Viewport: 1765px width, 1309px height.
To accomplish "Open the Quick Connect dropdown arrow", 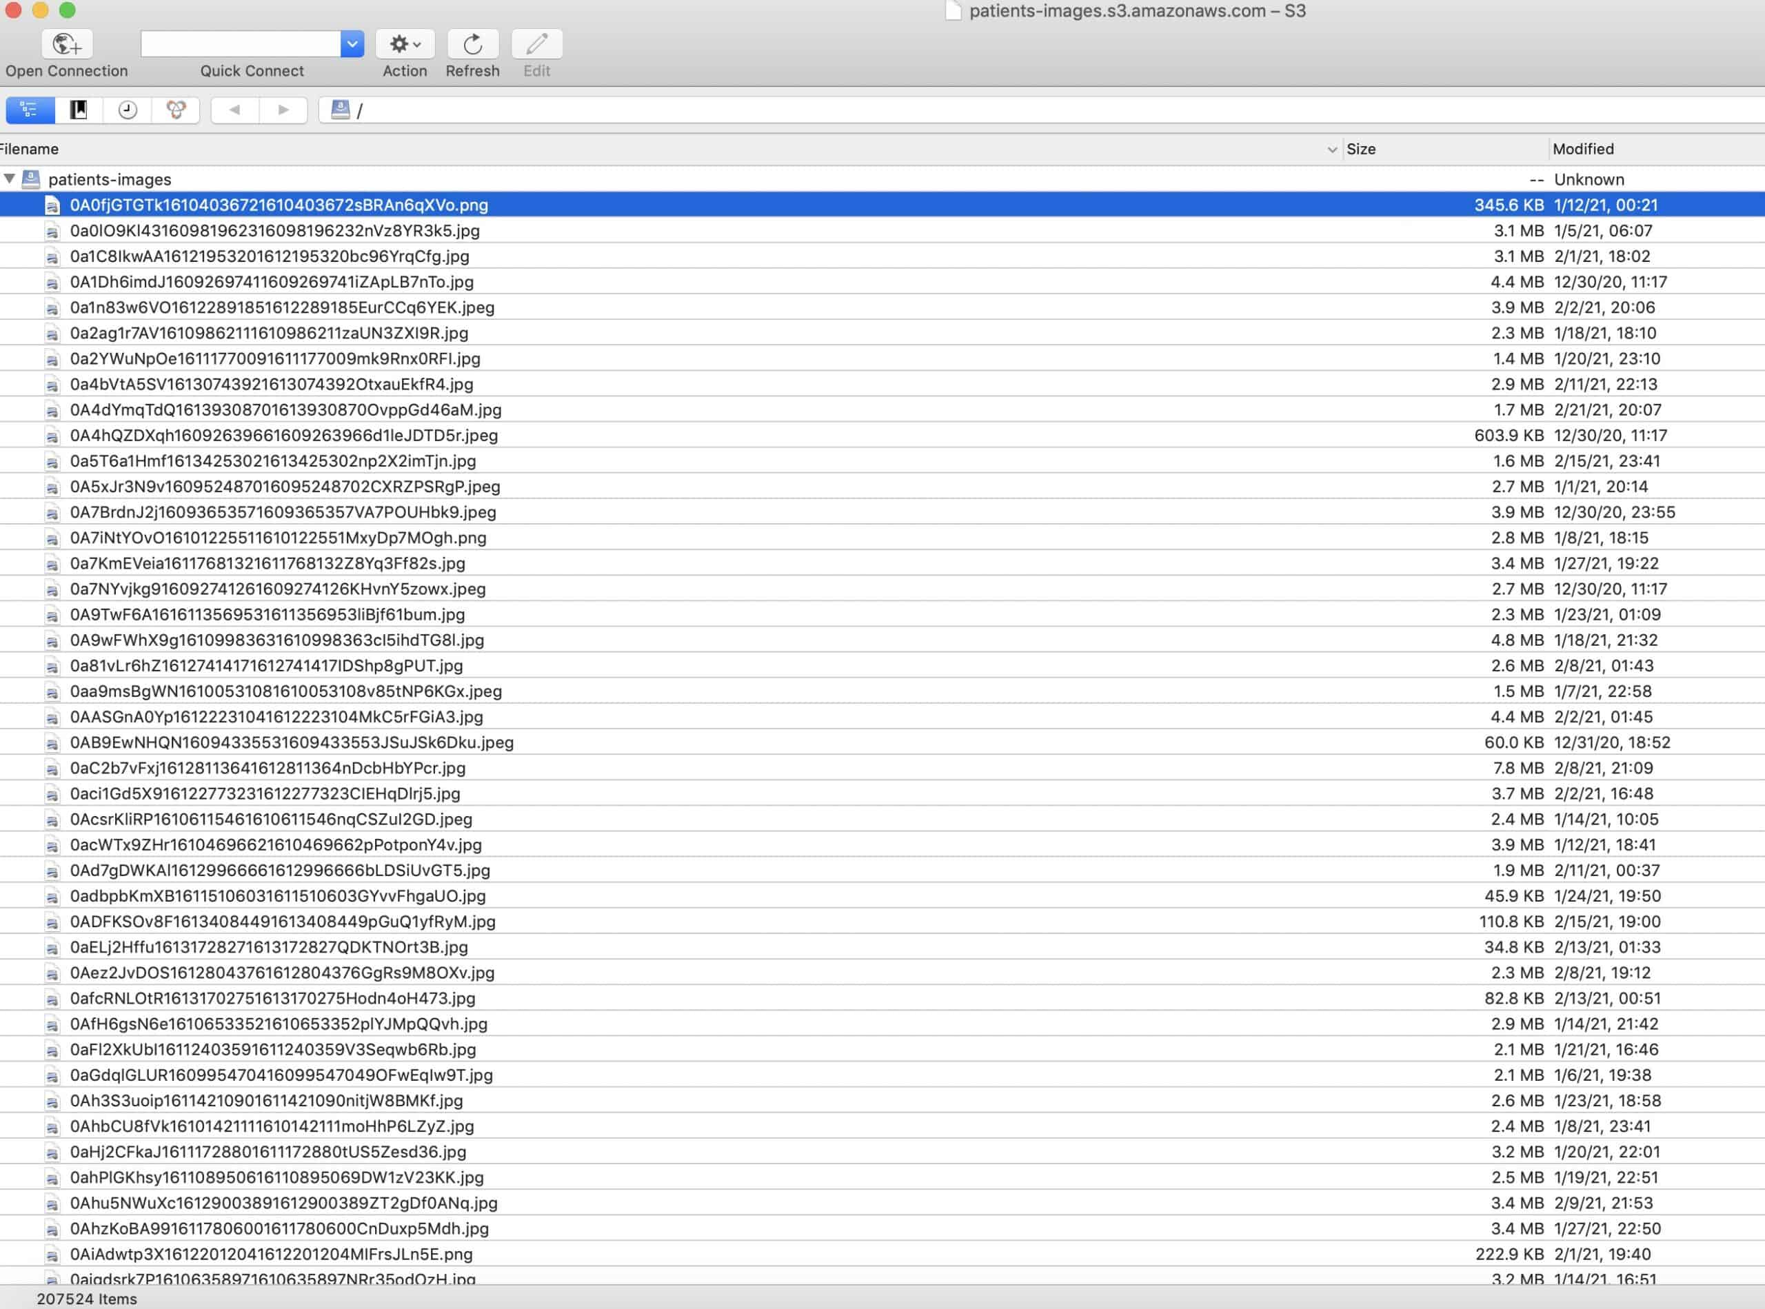I will click(x=352, y=44).
